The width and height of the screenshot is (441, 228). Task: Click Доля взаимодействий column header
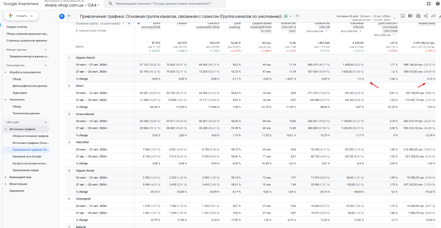(x=234, y=25)
